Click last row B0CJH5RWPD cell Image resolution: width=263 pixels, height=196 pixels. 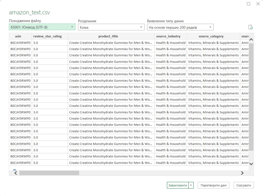coord(21,163)
